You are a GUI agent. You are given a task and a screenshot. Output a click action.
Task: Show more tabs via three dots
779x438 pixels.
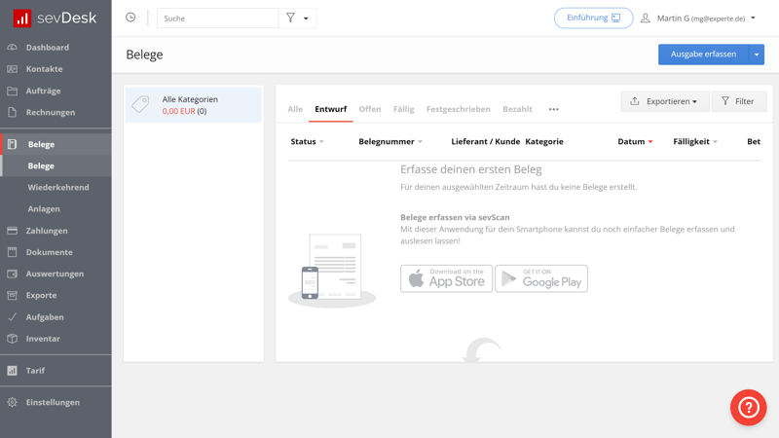pyautogui.click(x=553, y=109)
